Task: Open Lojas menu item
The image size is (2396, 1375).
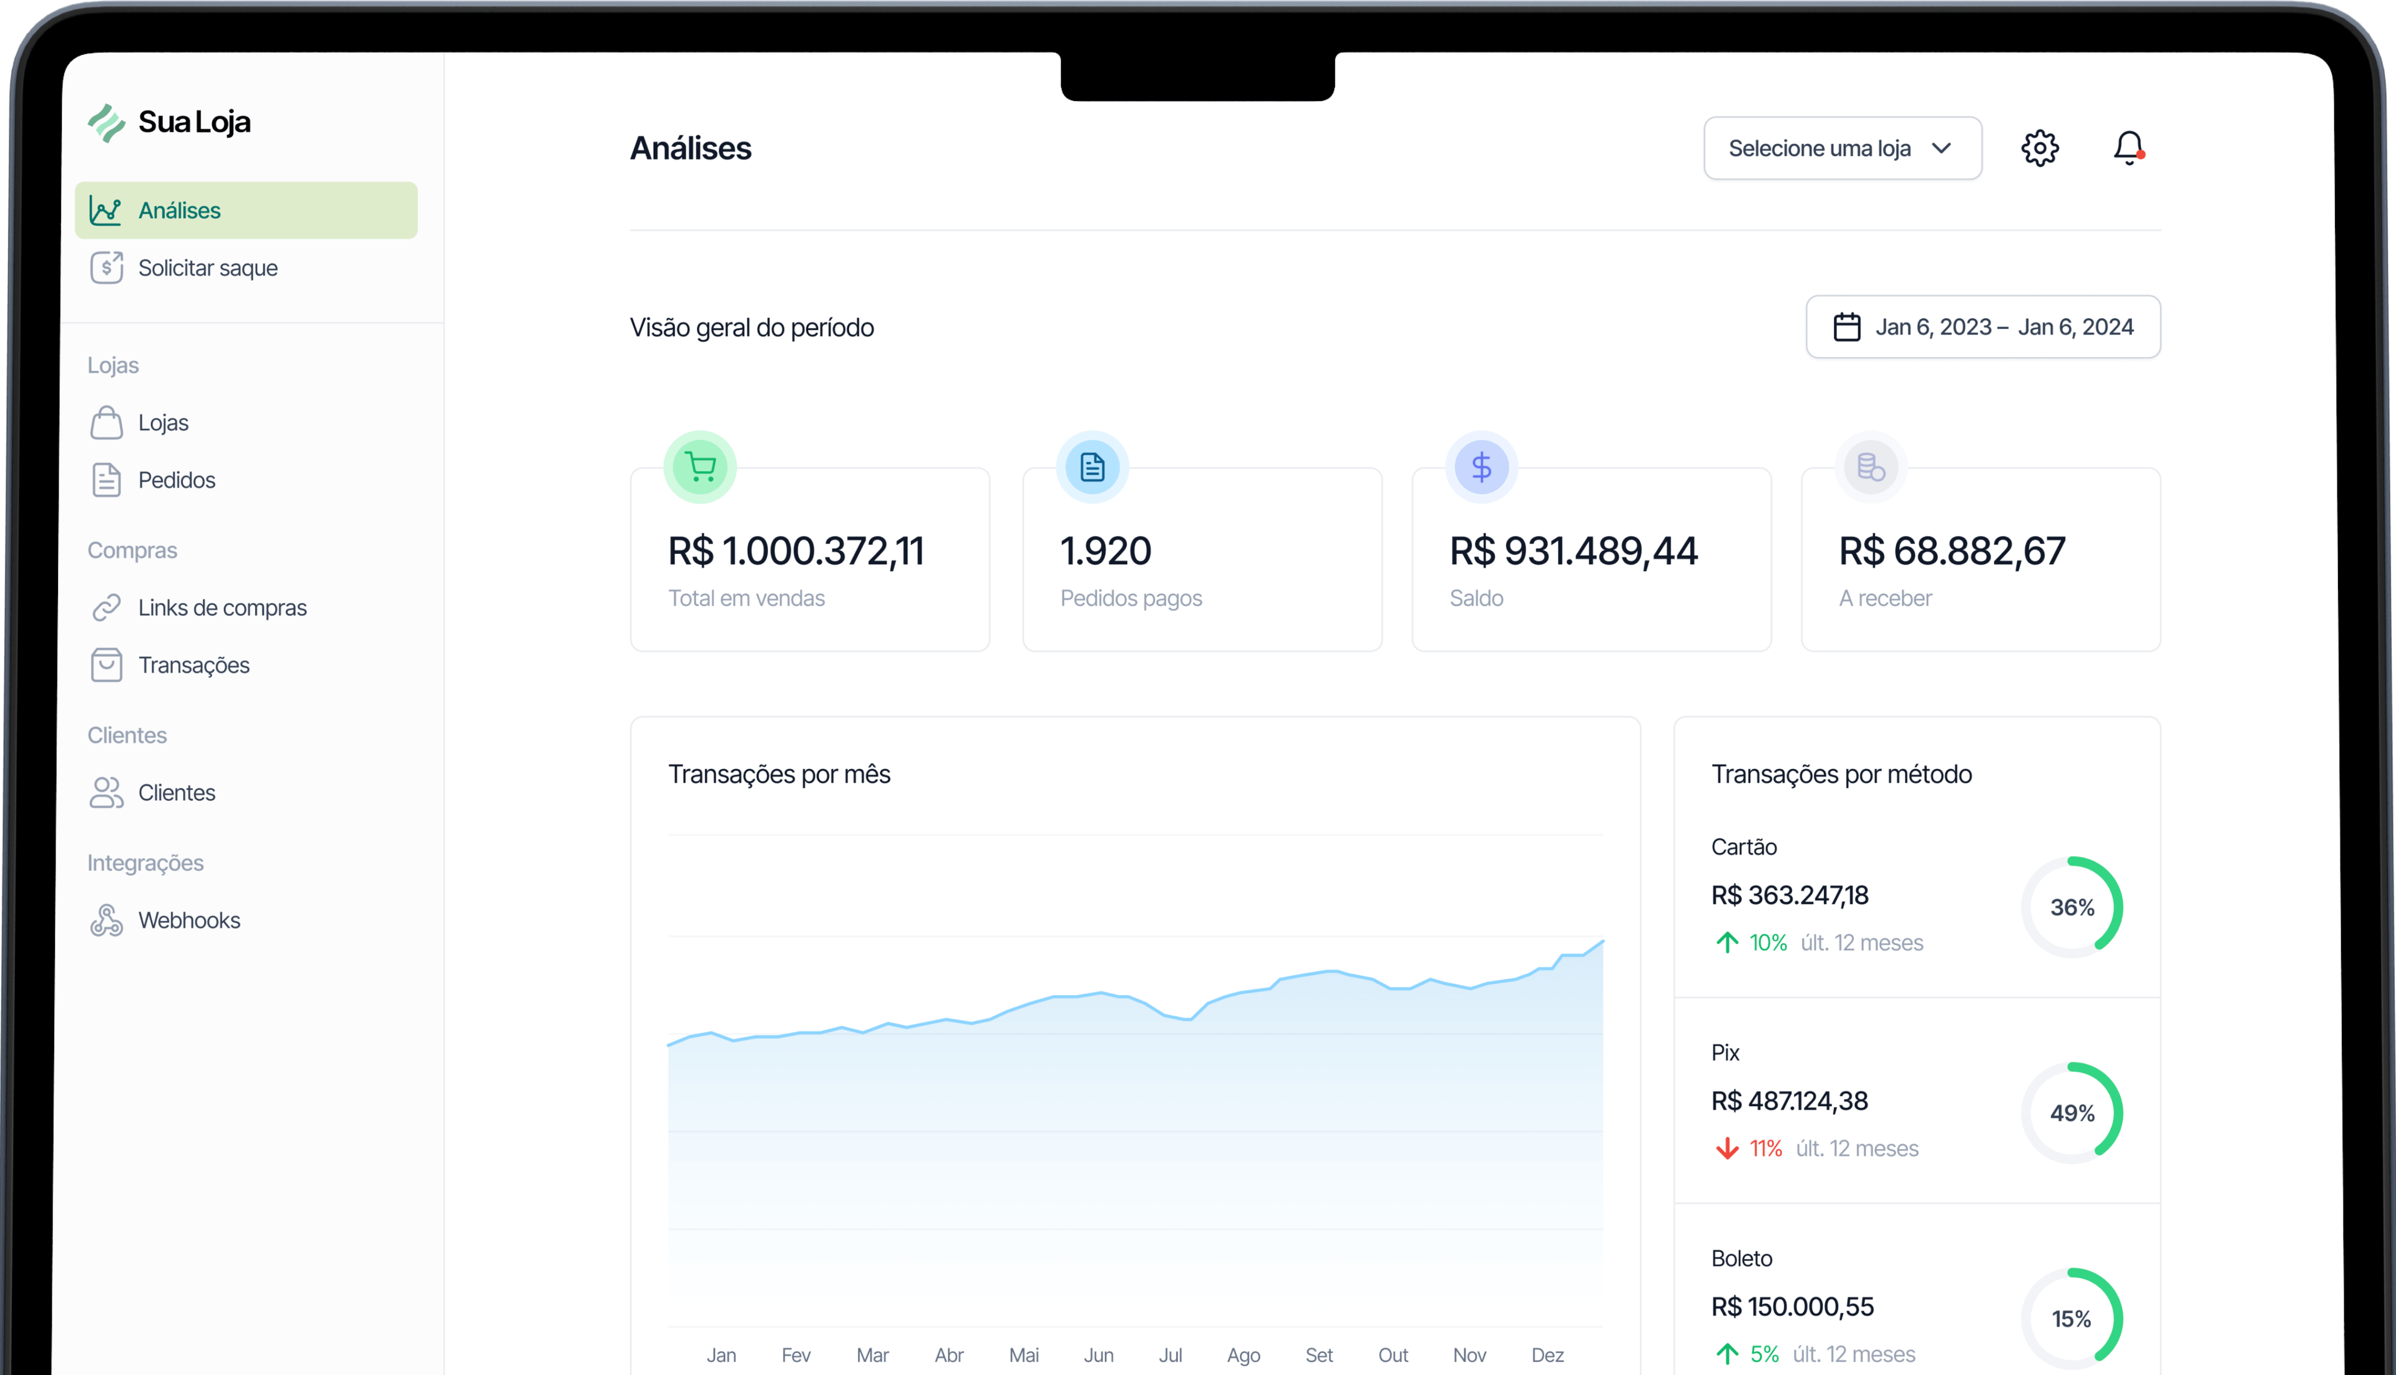Action: pos(246,423)
